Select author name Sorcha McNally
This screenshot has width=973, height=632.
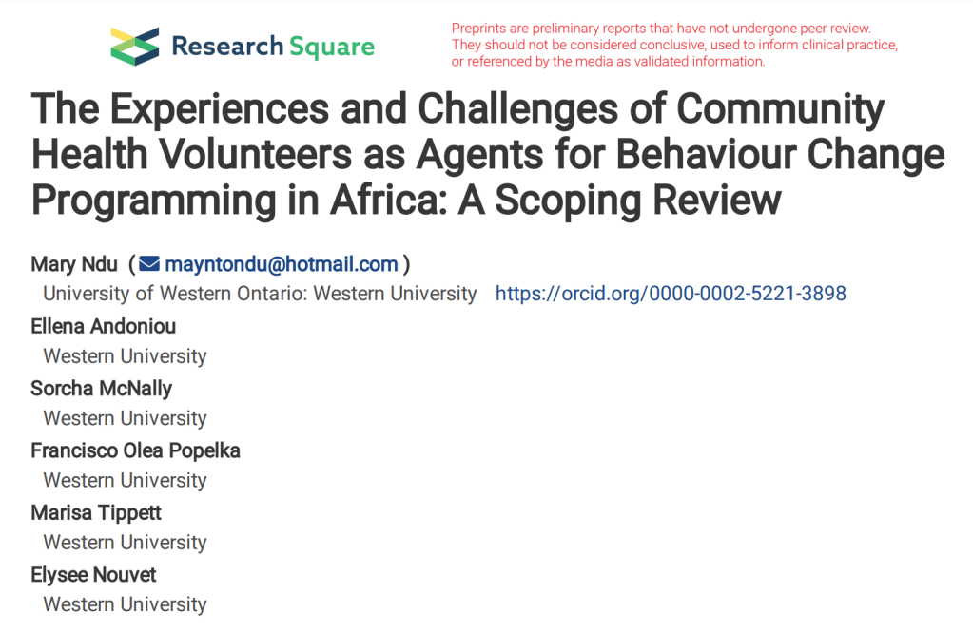pos(101,388)
